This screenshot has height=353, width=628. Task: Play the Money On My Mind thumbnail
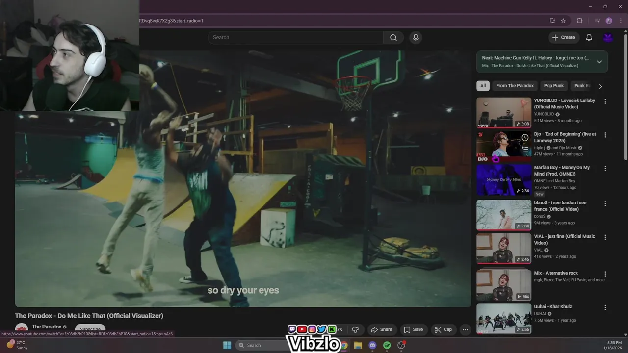click(504, 180)
